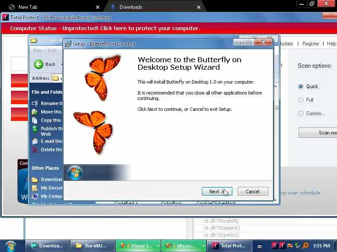Click the orange magnifier tray icon
Image resolution: width=337 pixels, height=252 pixels.
305,246
